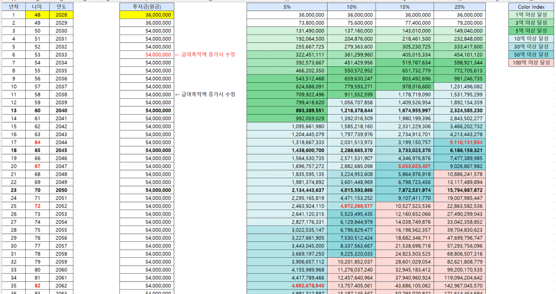Select the cell 10,886,241,578

pyautogui.click(x=460, y=174)
